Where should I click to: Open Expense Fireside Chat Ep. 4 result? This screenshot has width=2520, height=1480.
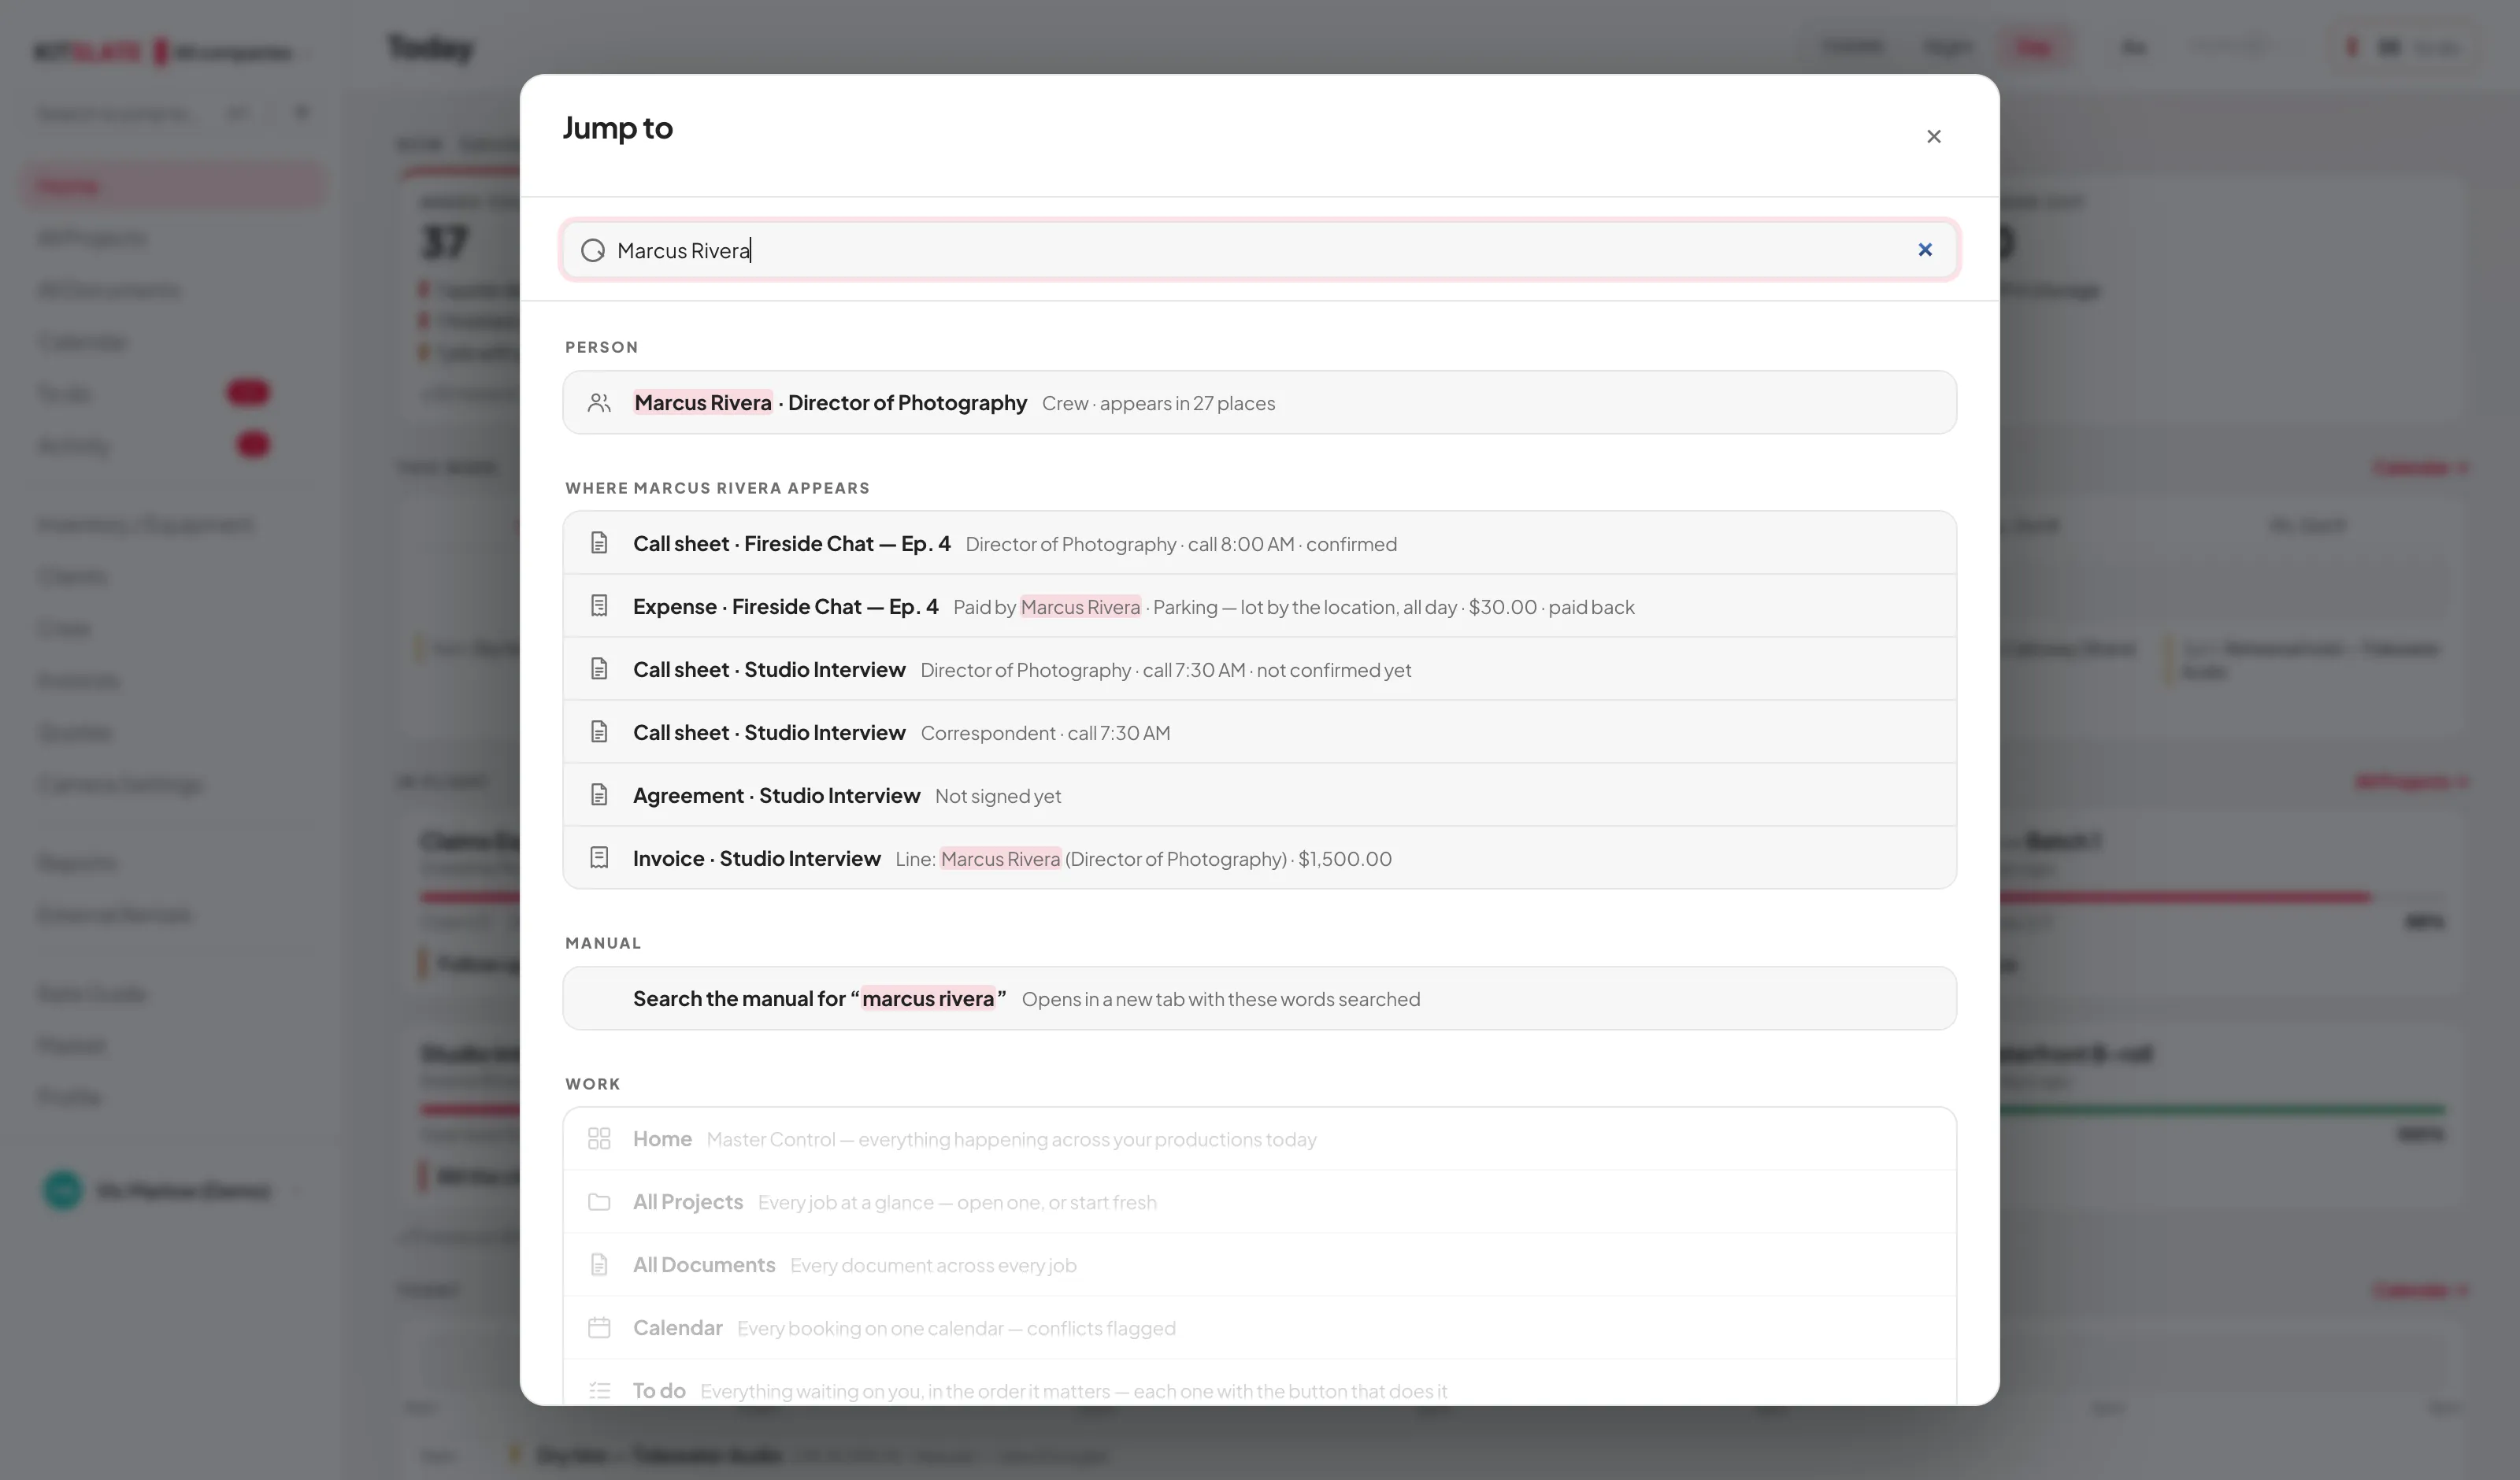[1259, 606]
